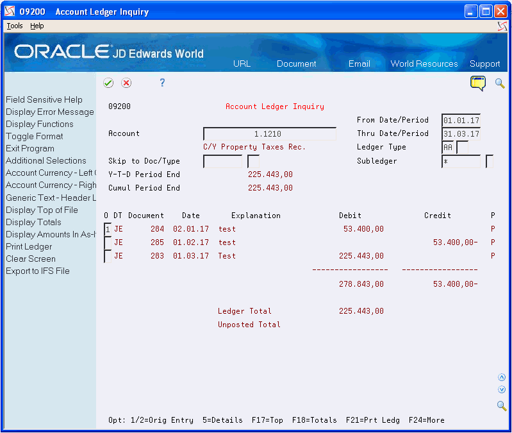Viewport: 512px width, 433px height.
Task: Choose Exit Program
Action: tap(30, 148)
